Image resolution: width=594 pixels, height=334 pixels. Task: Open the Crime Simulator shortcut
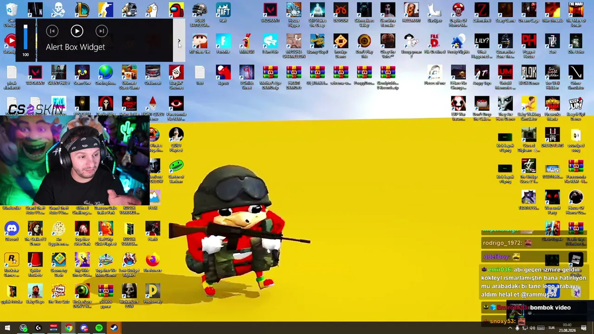(576, 77)
